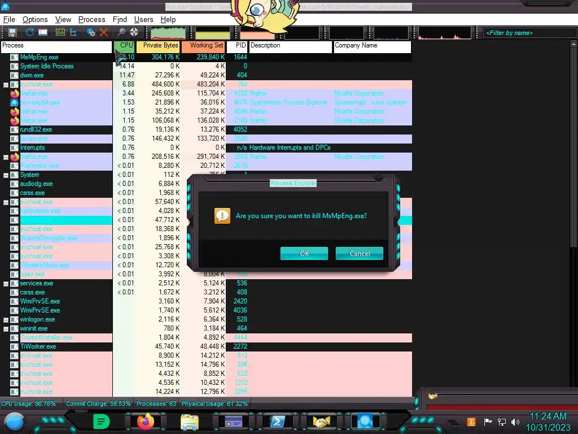Click the Firefox icon of PID 2100 row
578x434 pixels.
tap(14, 121)
